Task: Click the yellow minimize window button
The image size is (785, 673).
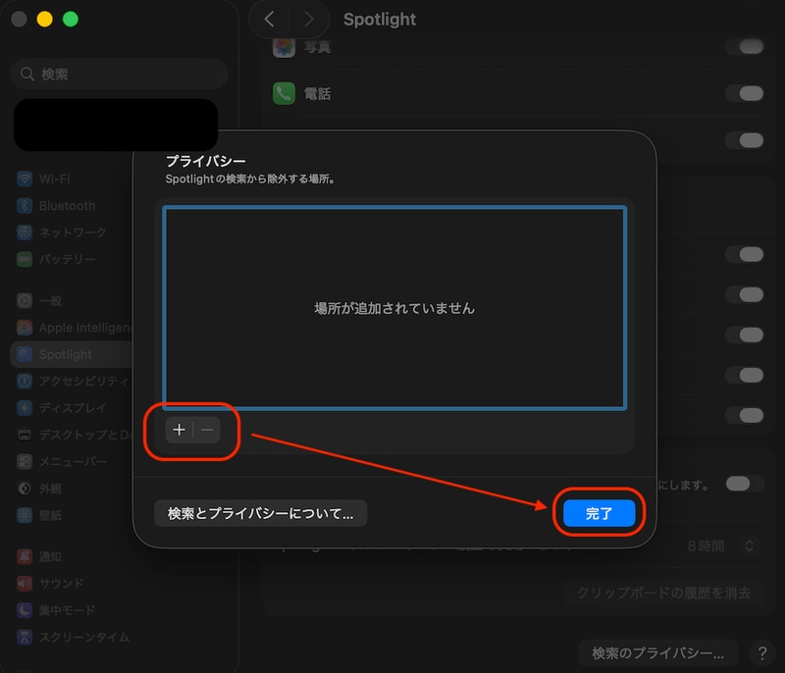Action: pos(44,19)
